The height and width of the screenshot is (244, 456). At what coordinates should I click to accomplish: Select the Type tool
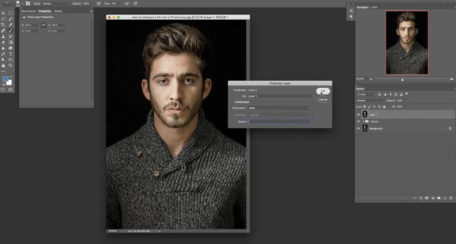(x=10, y=53)
